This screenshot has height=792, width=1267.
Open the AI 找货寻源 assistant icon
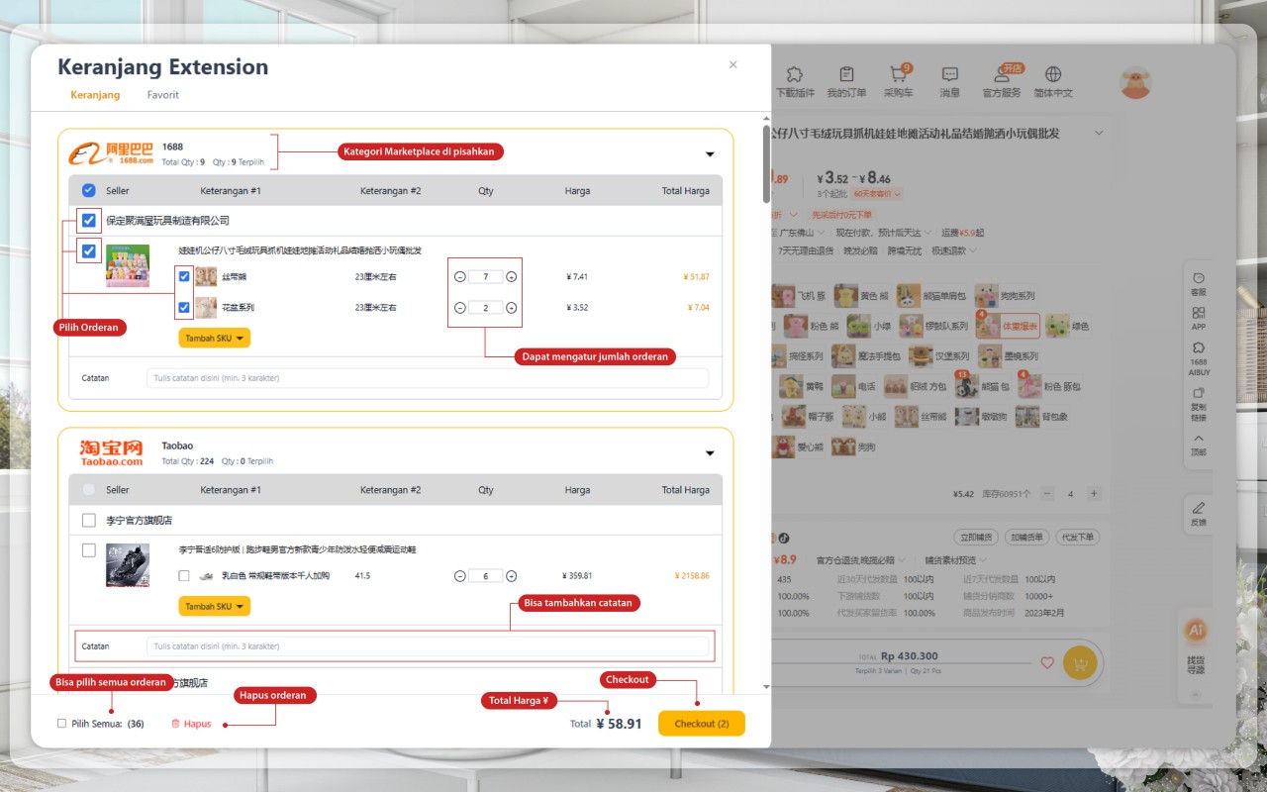coord(1196,630)
